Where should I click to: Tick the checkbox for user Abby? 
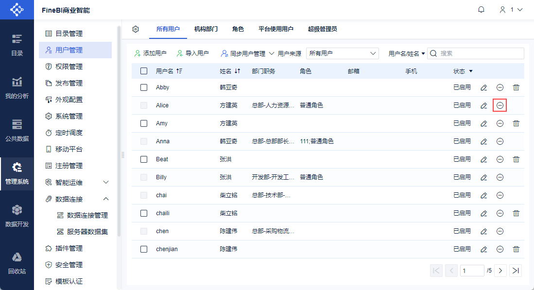pos(144,87)
